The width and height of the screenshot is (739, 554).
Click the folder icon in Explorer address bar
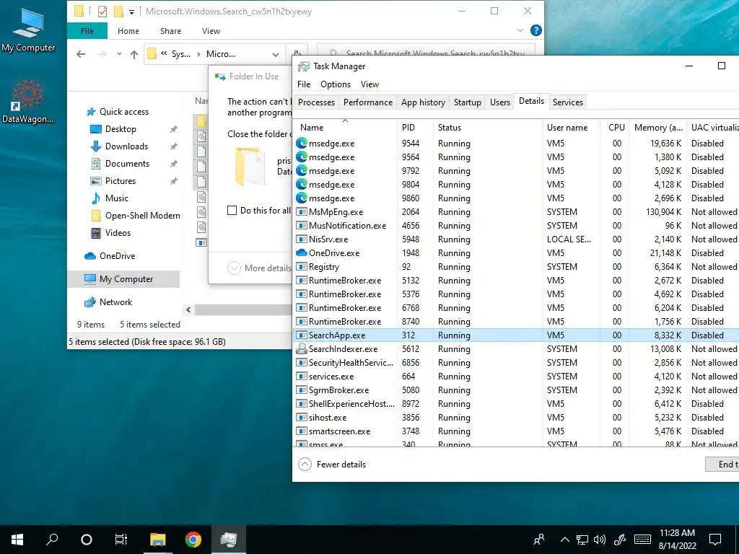[x=152, y=53]
